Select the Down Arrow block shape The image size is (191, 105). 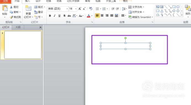[x=178, y=11]
